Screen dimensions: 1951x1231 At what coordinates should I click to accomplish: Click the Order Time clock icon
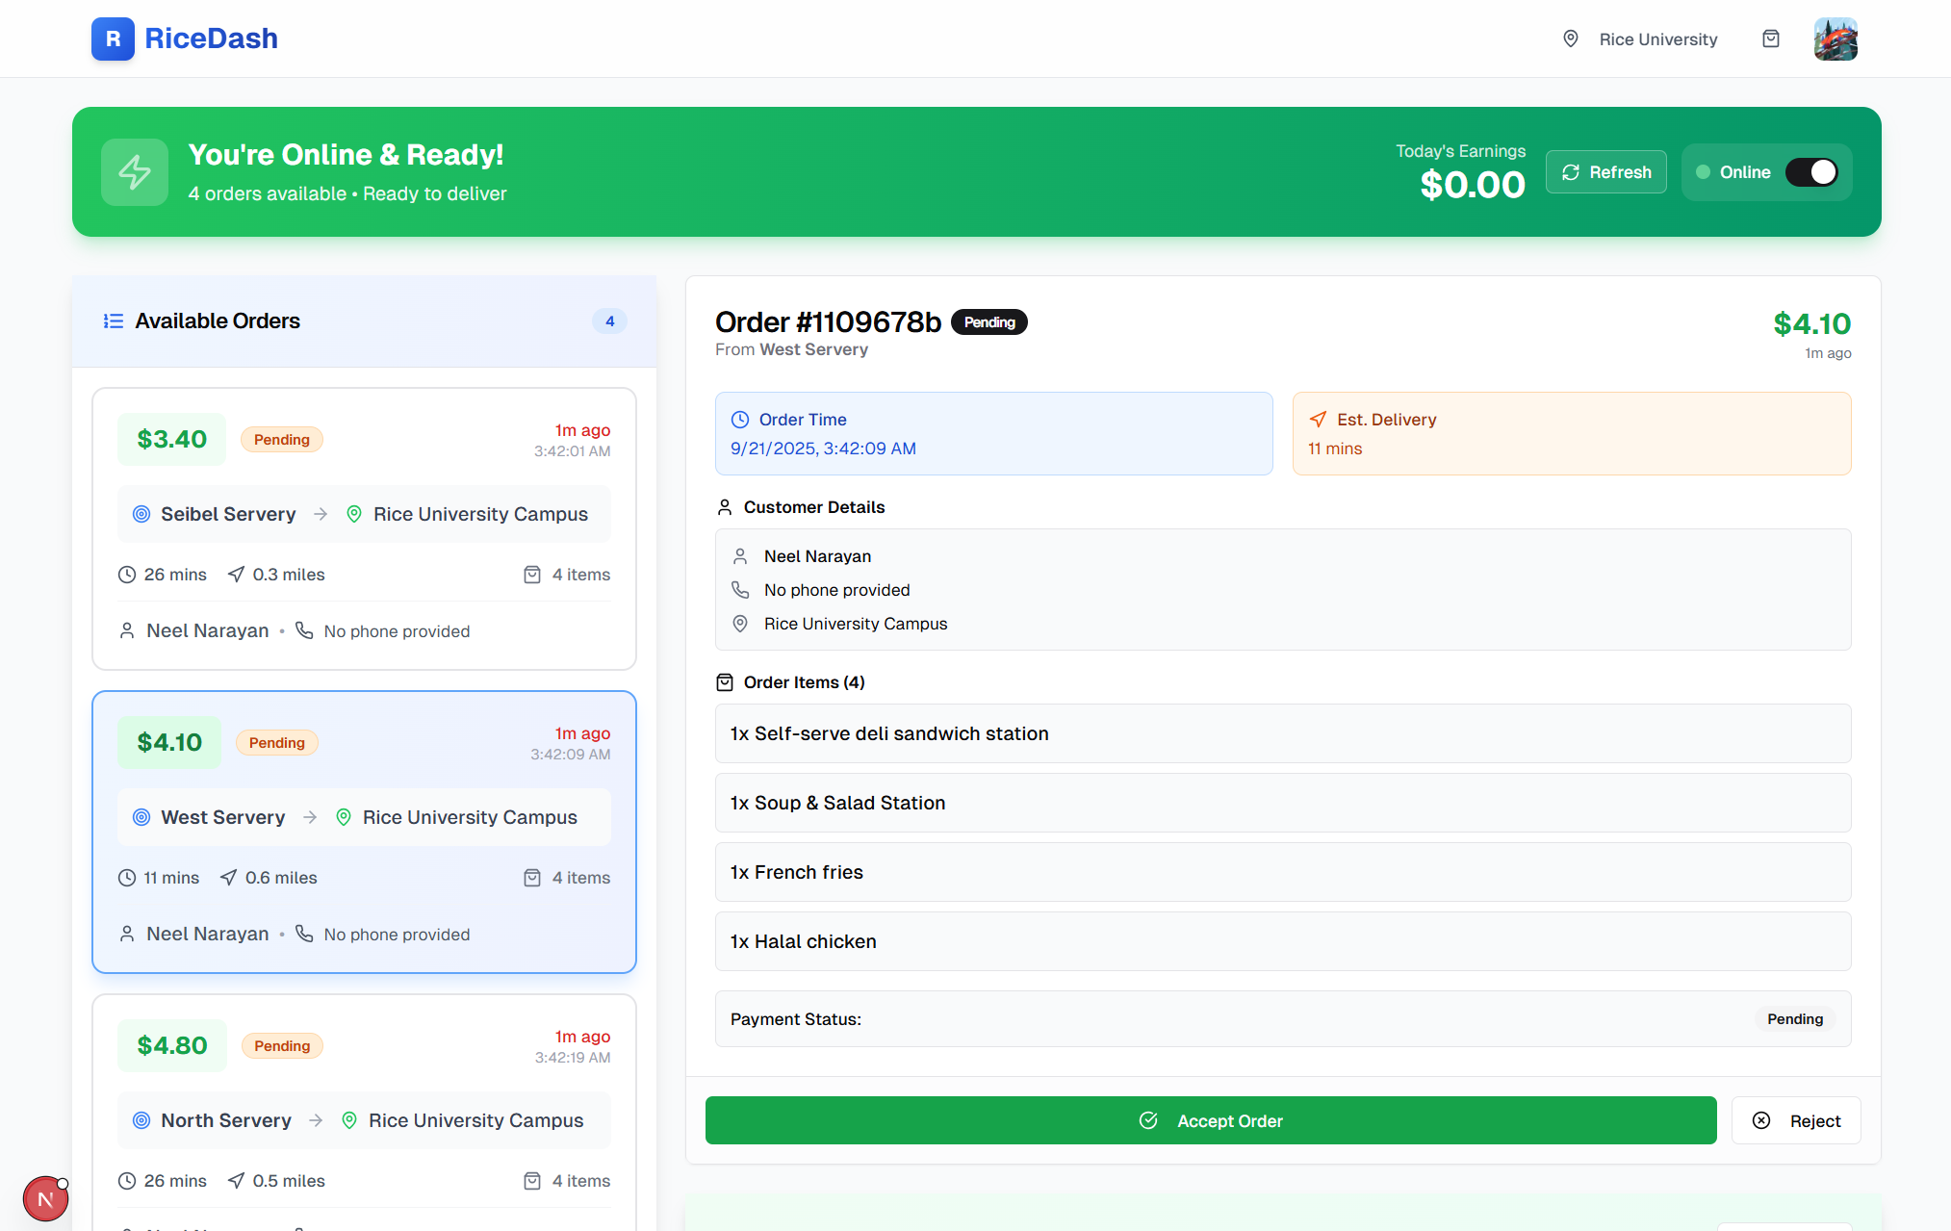point(740,420)
